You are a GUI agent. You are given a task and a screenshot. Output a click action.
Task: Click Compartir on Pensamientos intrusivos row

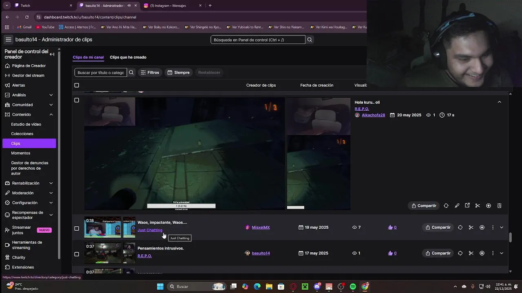pyautogui.click(x=438, y=253)
